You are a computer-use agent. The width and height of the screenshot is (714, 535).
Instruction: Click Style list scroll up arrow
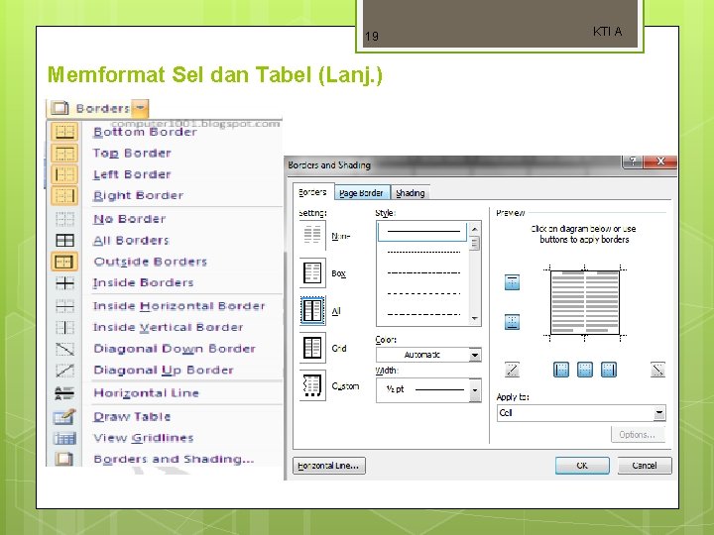click(x=474, y=229)
